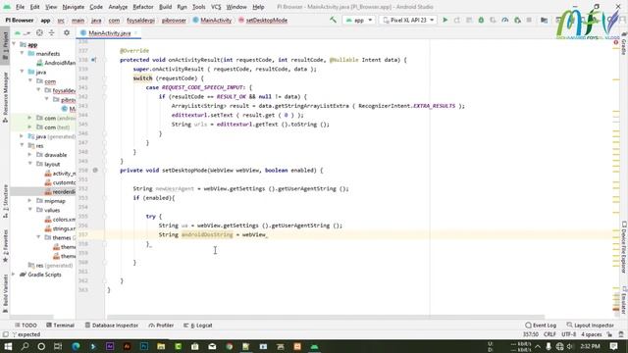Click the foysaldevpi breadcrumb
Image resolution: width=628 pixels, height=353 pixels.
[140, 20]
